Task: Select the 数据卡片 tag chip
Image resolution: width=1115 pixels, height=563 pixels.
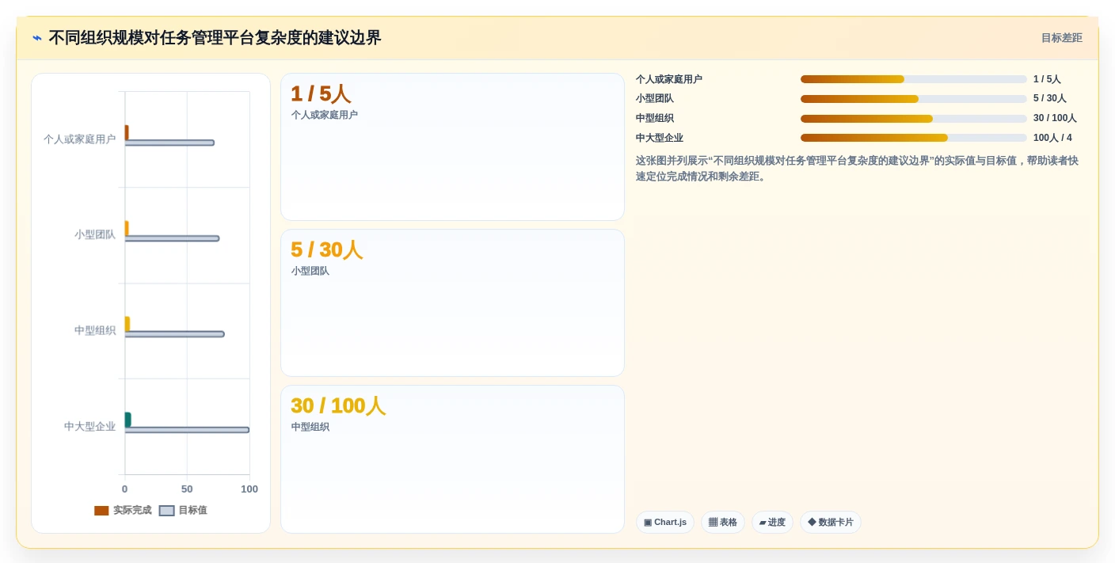Action: [831, 523]
